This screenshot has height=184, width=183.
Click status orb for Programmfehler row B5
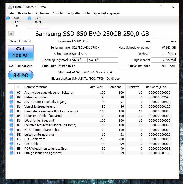11,116
